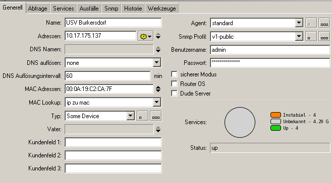Click the green Up legend swatch
Image resolution: width=332 pixels, height=183 pixels.
tap(275, 128)
